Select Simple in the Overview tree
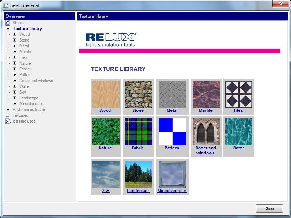 pos(18,23)
